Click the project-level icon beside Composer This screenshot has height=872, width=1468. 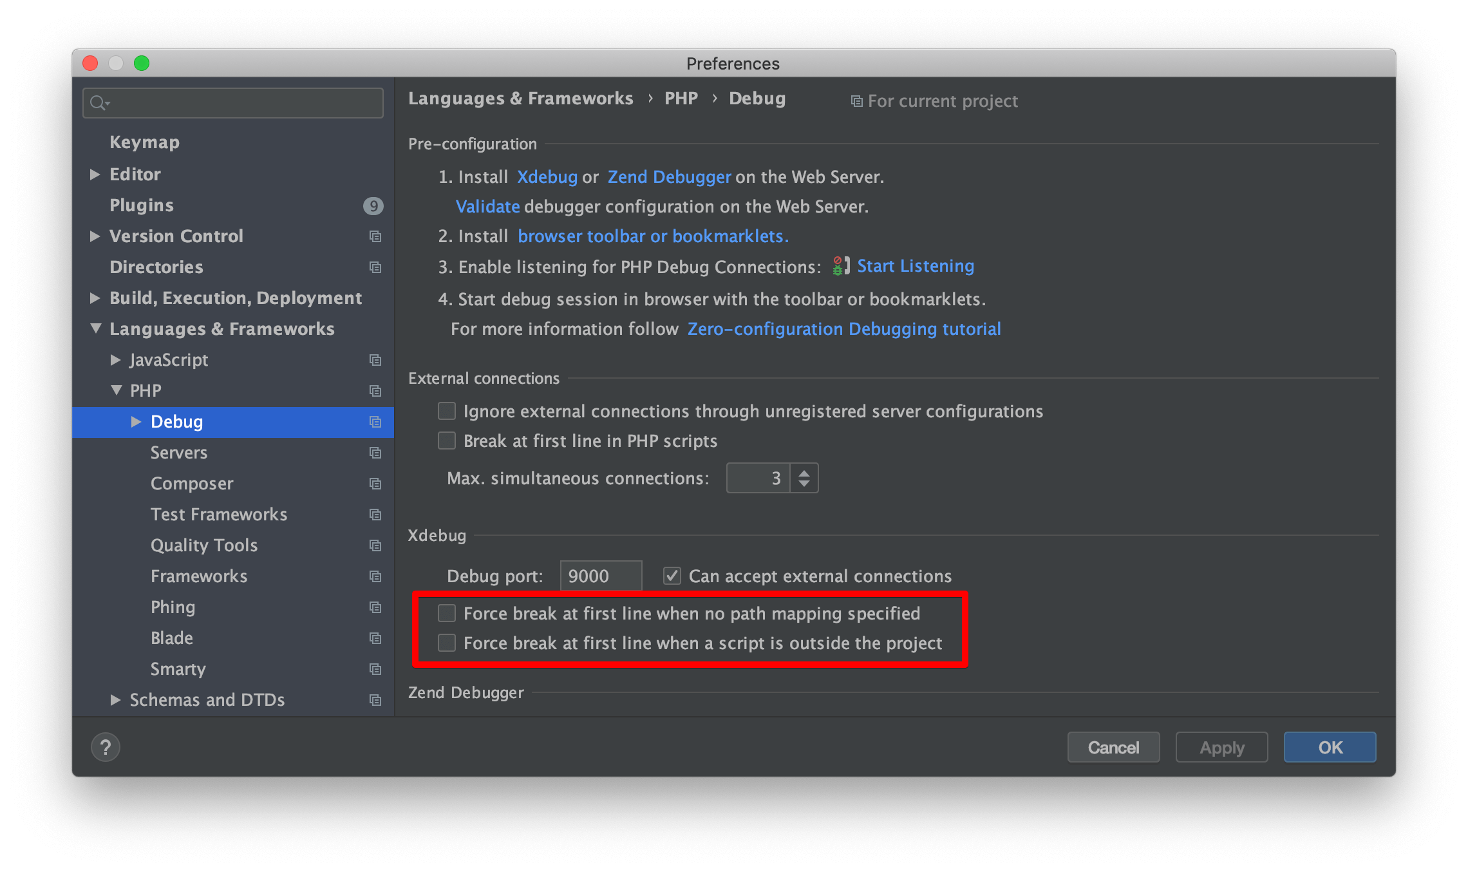(x=375, y=484)
